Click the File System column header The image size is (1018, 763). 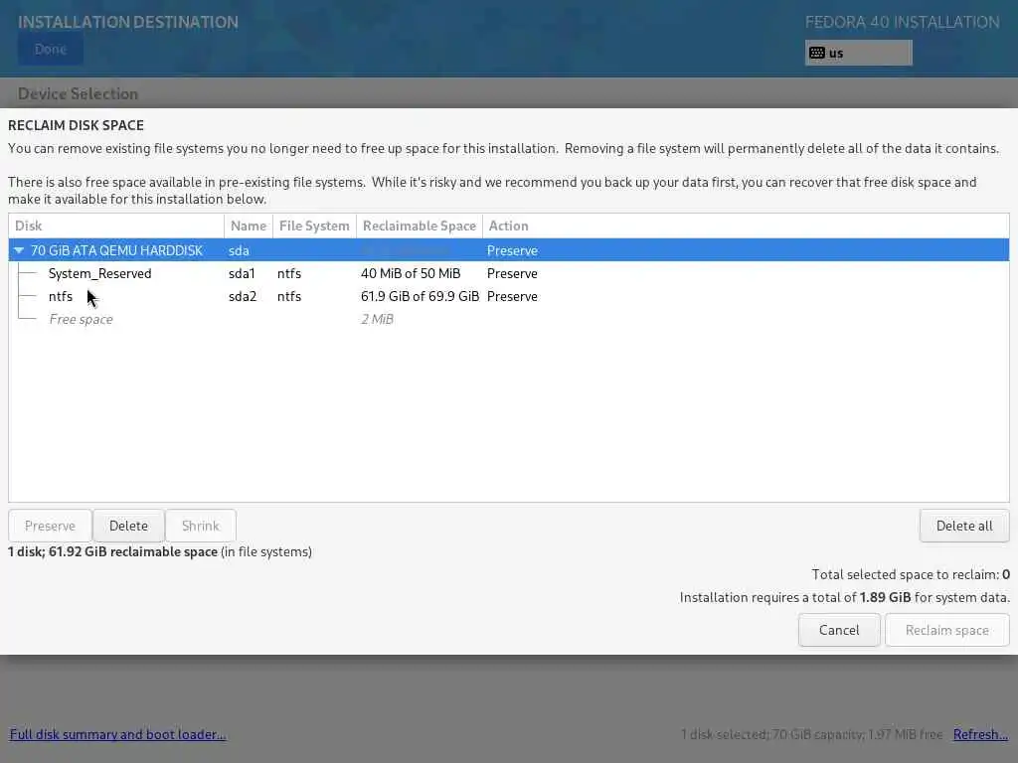[314, 226]
